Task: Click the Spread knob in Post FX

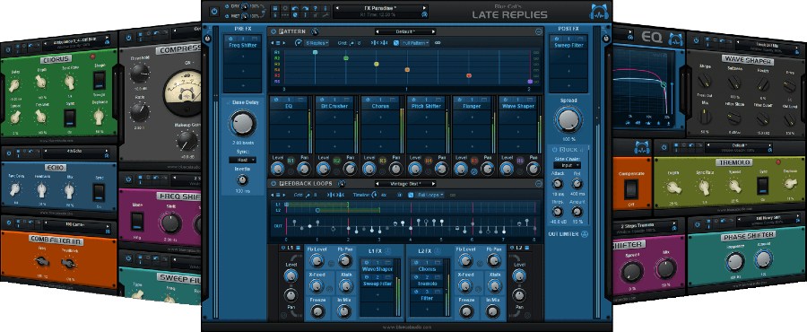Action: coord(568,119)
